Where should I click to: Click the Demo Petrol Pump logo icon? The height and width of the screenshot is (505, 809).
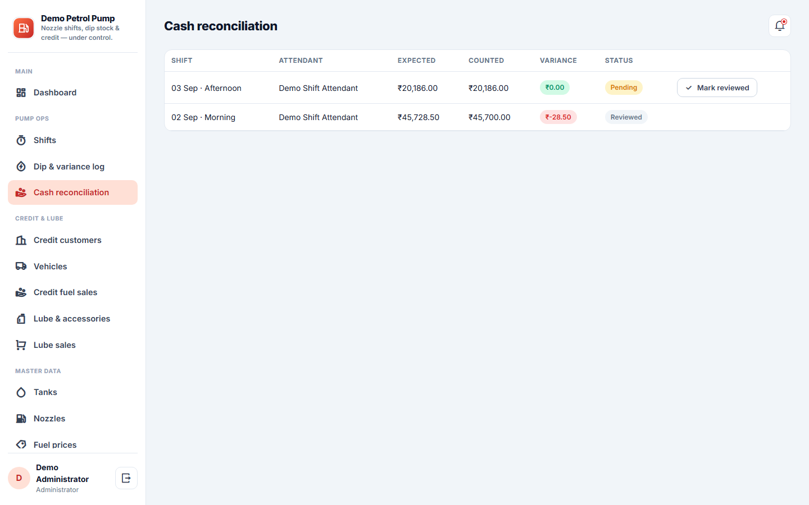pos(24,28)
